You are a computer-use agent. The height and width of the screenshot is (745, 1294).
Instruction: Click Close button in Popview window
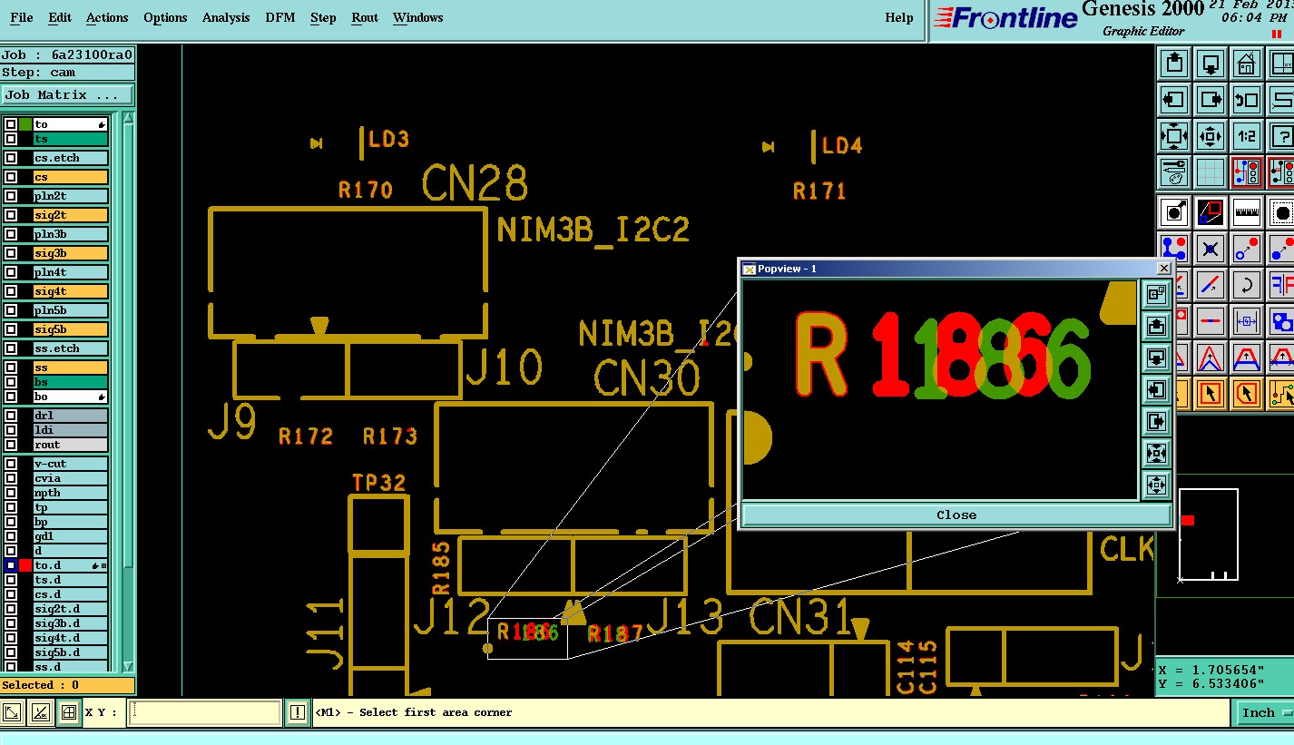(x=956, y=515)
